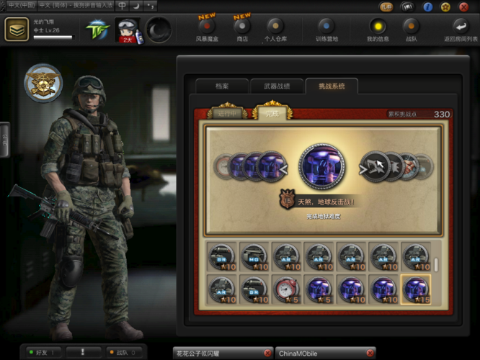Click the circular eagle emblem badge
480x360 pixels.
43,83
